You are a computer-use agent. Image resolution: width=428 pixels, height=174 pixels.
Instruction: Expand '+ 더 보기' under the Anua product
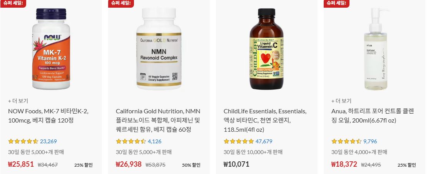341,101
